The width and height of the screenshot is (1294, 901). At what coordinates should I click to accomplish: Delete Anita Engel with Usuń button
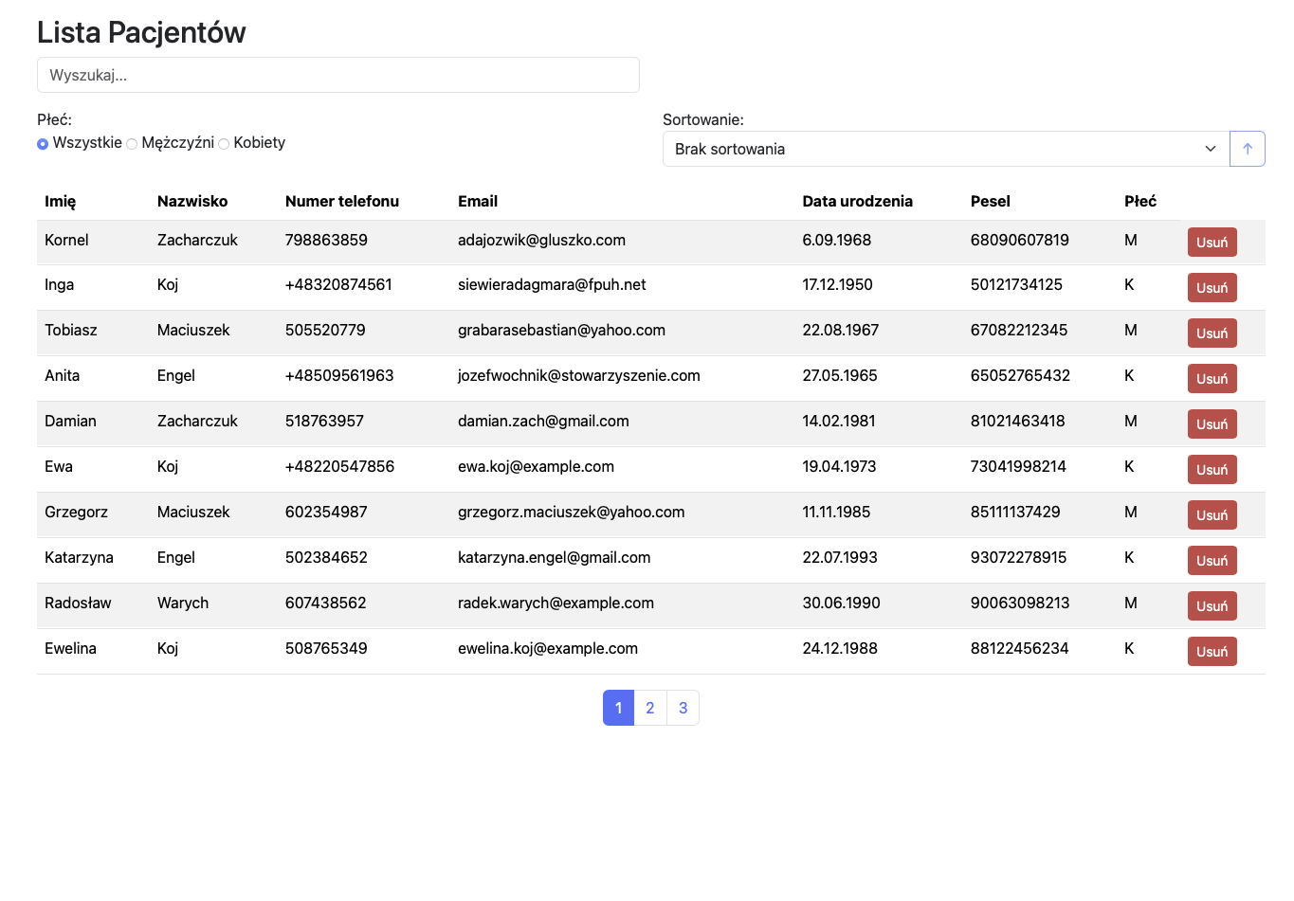coord(1212,379)
